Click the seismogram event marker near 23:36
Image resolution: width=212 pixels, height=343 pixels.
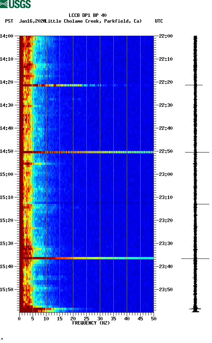[x=195, y=258]
